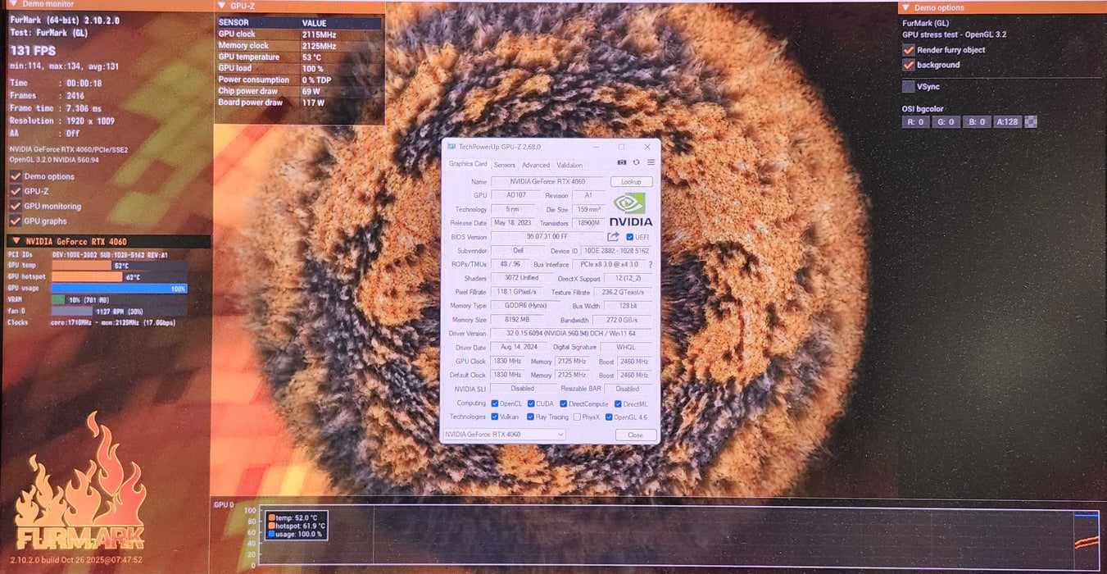Toggle the DirectML checkbox
Image resolution: width=1107 pixels, height=574 pixels.
(x=617, y=403)
